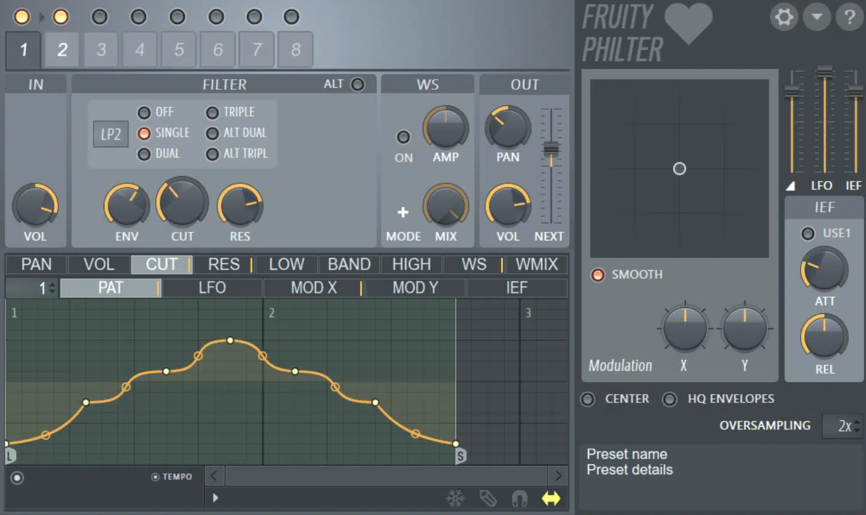866x515 pixels.
Task: Toggle the snap magnet icon
Action: 519,498
